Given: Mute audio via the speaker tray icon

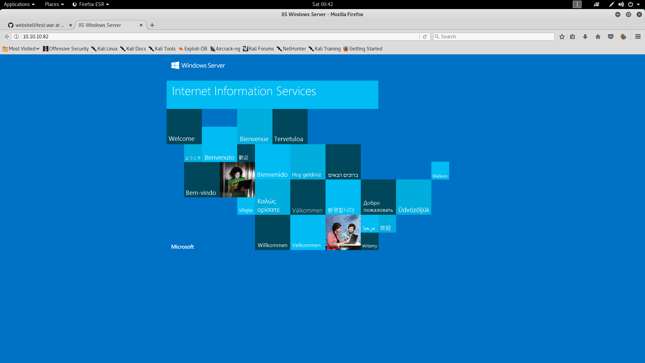Looking at the screenshot, I should tap(621, 4).
